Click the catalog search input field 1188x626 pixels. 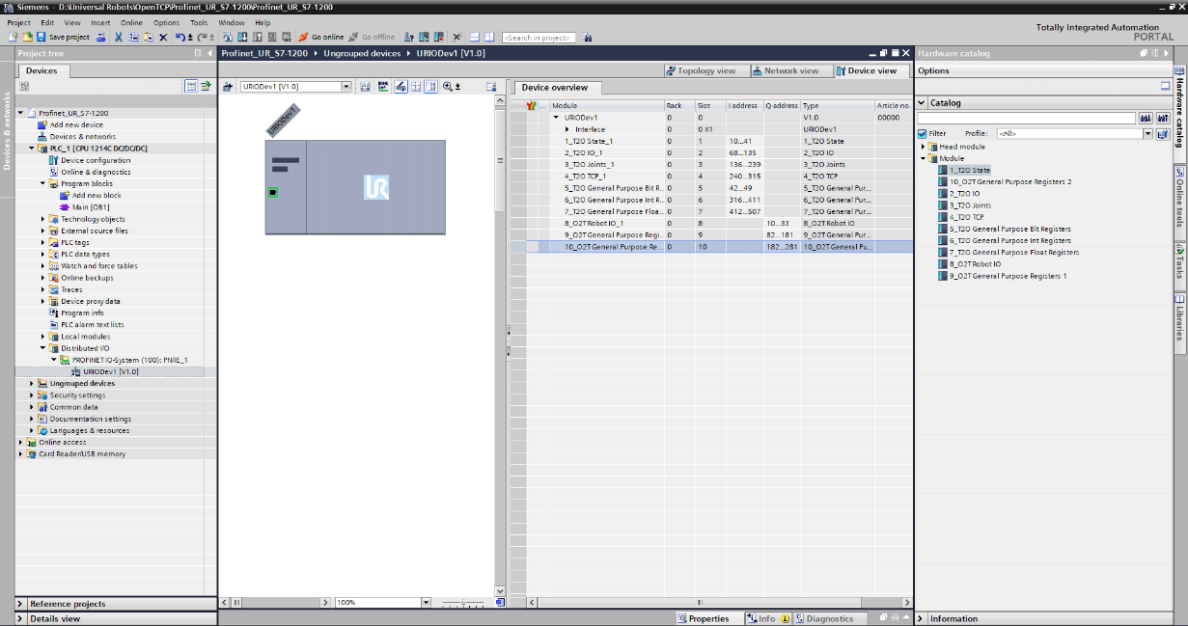point(1027,118)
